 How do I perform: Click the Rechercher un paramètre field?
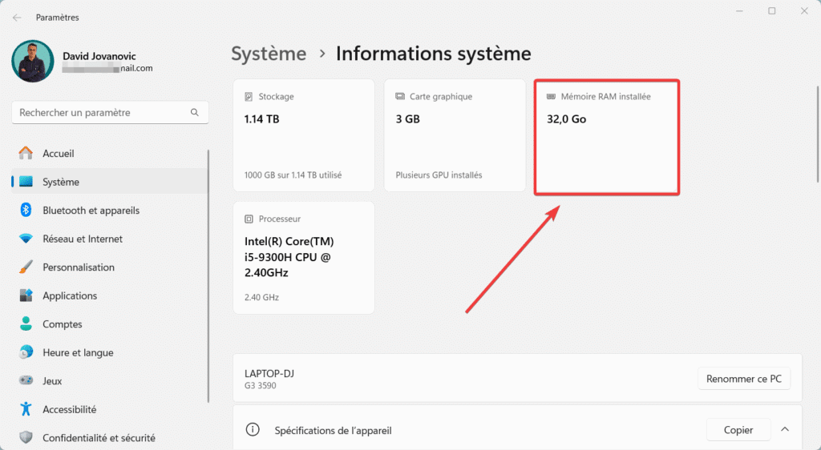point(100,113)
